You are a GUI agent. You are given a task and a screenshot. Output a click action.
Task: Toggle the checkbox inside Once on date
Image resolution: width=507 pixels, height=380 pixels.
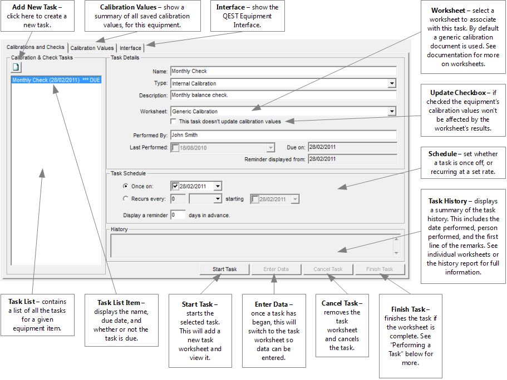coord(176,187)
